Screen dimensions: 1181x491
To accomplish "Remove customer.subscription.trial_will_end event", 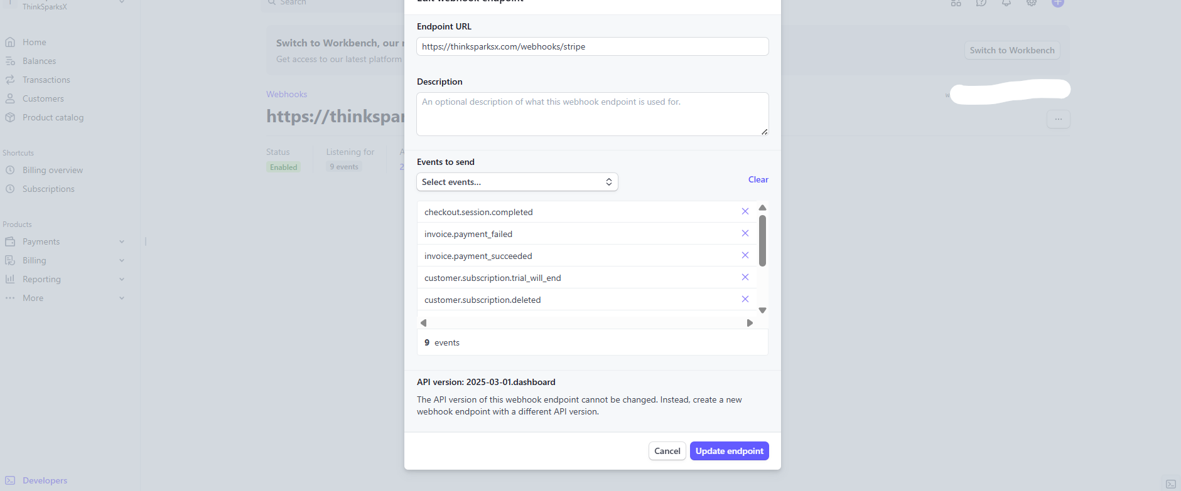I will 745,277.
